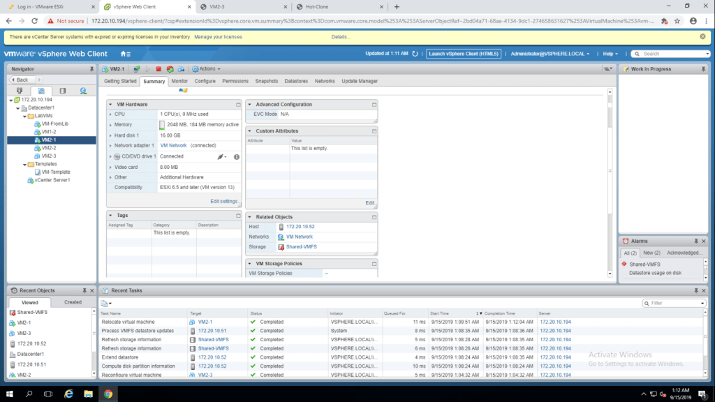715x402 pixels.
Task: Click the red power off VM icon
Action: pos(159,69)
